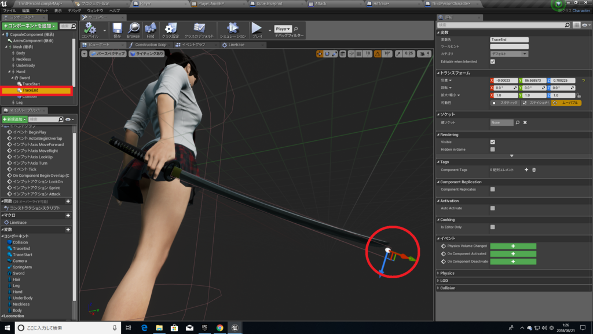Click the property matrix grid icon in Details
Image resolution: width=593 pixels, height=334 pixels.
(x=576, y=25)
